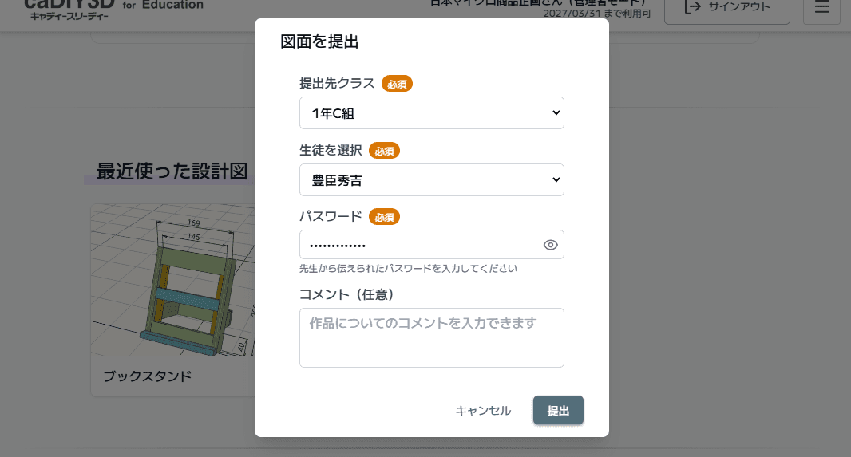Click the コメント（任意） field label
This screenshot has width=851, height=457.
point(346,294)
